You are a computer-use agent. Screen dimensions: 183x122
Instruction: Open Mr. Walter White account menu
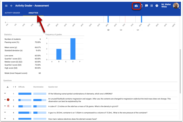(176, 6)
